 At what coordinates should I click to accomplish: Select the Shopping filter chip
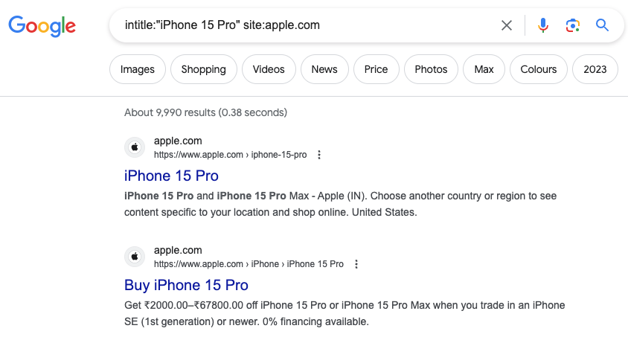point(203,69)
